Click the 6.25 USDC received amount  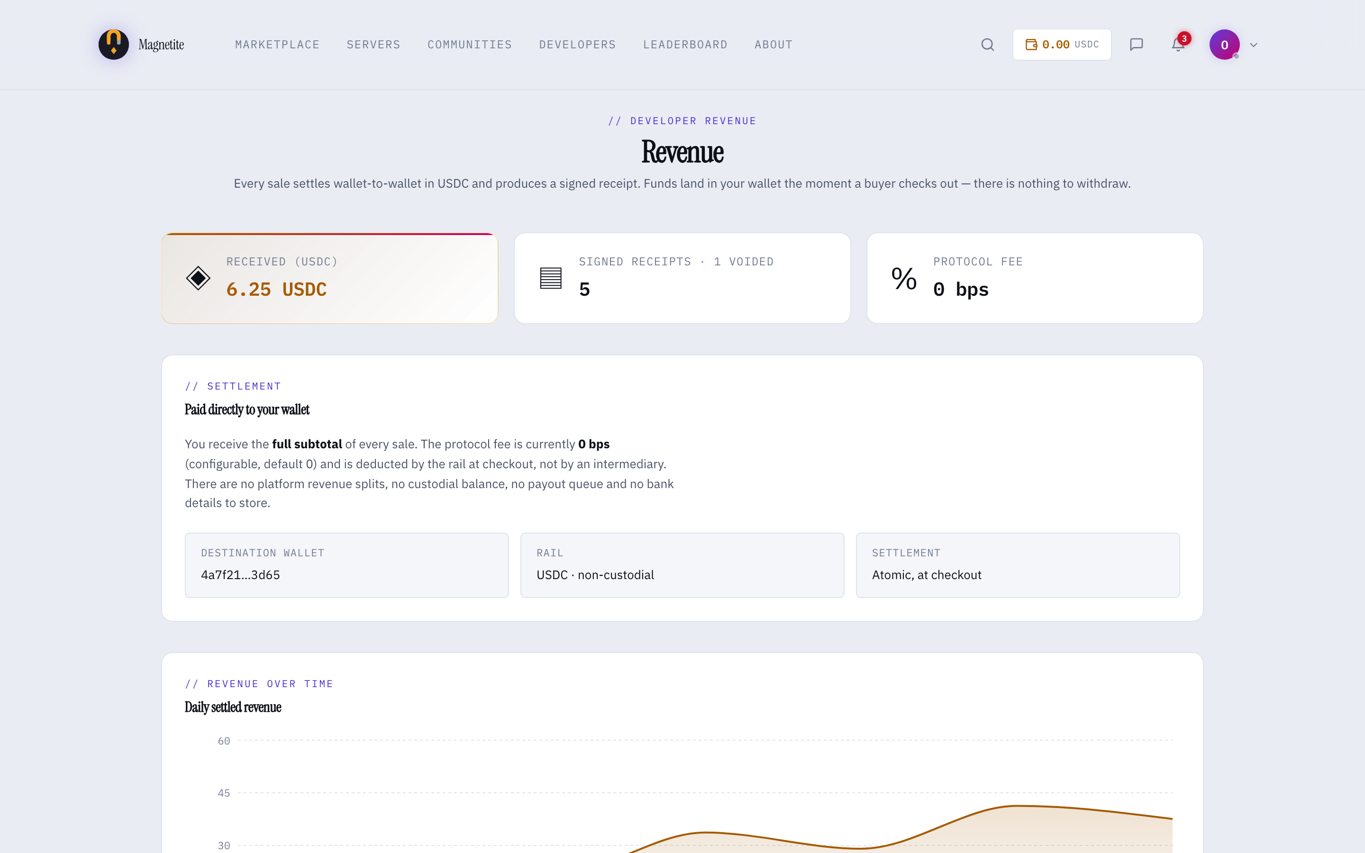[276, 290]
